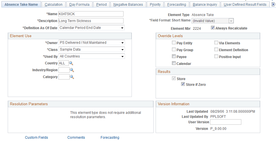Show more tabs with right arrow icon
This screenshot has height=141, width=276.
[x=273, y=5]
